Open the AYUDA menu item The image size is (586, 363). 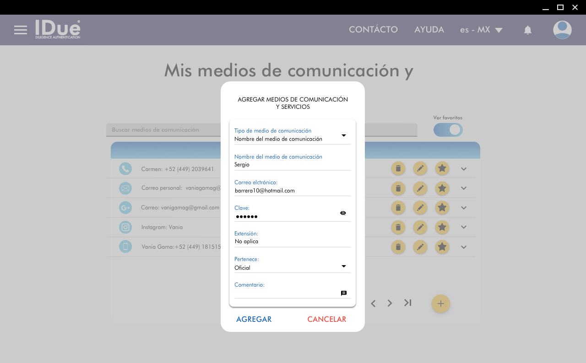tap(429, 30)
